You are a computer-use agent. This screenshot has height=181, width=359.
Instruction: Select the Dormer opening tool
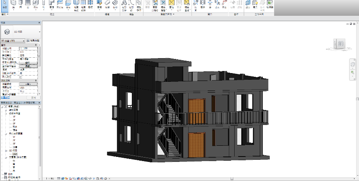224,5
